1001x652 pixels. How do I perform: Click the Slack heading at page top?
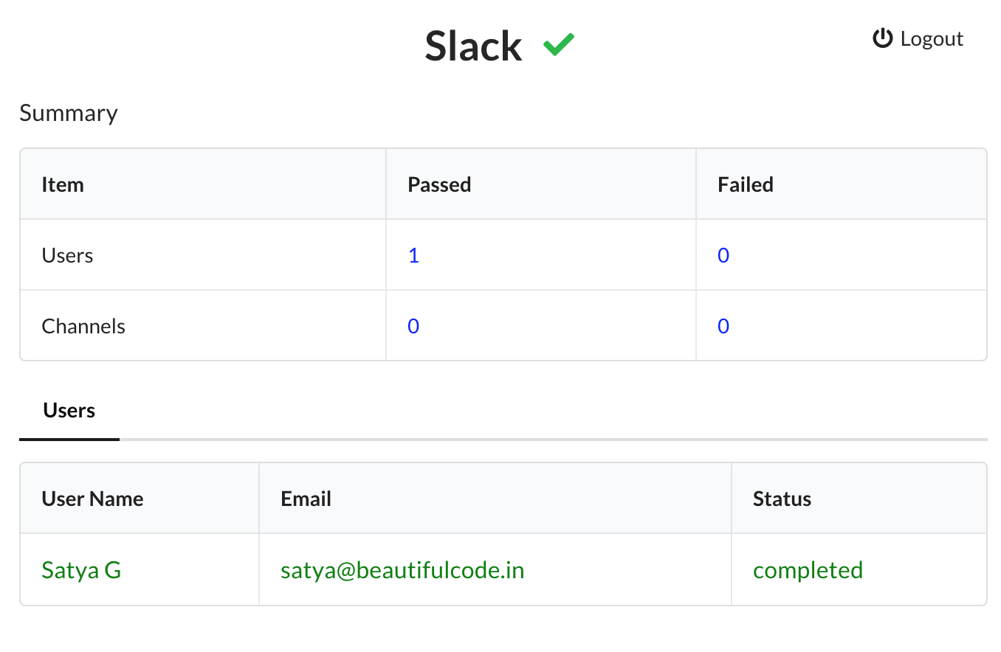[472, 46]
